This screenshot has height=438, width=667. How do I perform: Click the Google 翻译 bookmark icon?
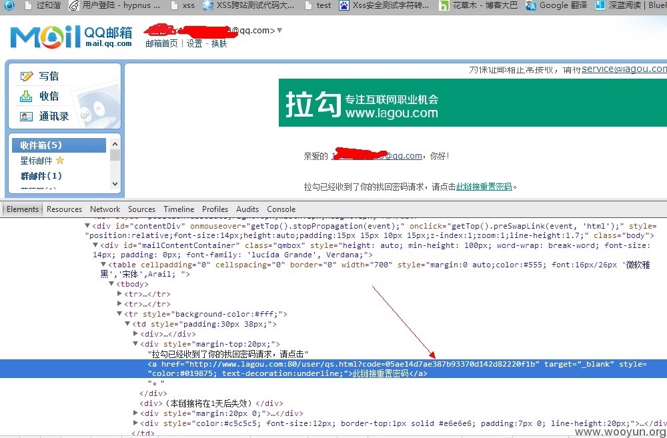pos(530,5)
